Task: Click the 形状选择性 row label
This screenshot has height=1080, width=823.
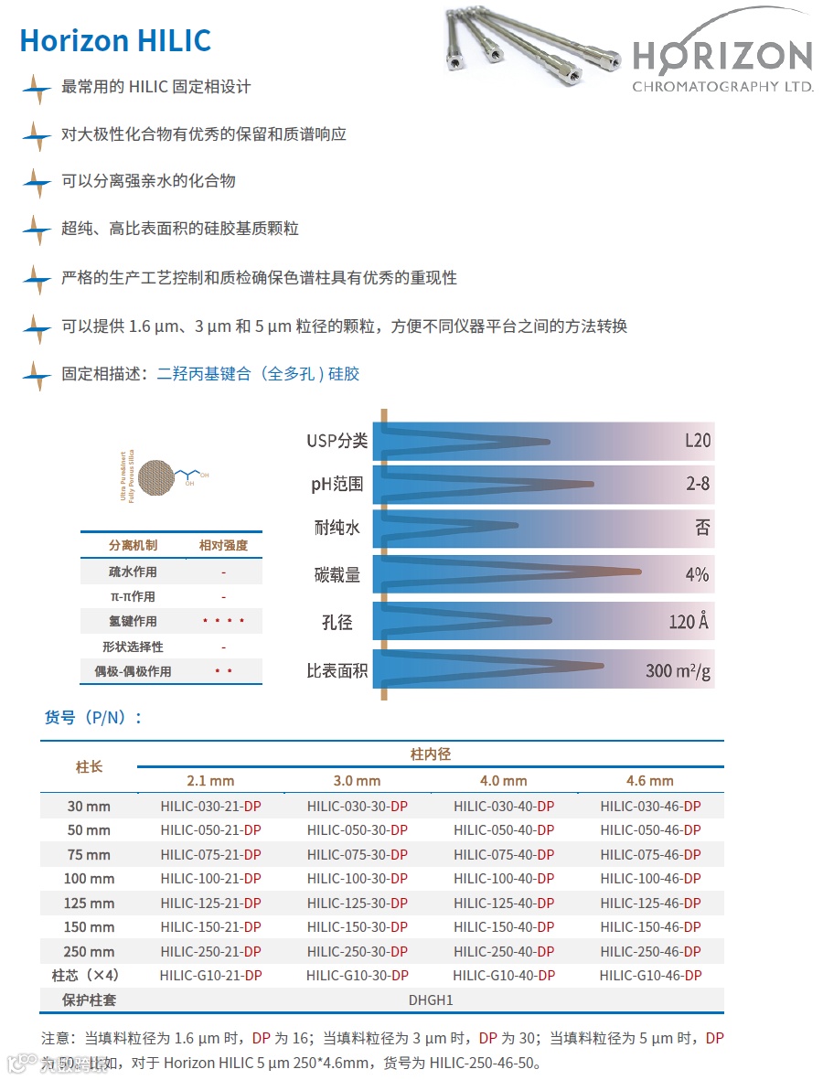Action: 133,647
